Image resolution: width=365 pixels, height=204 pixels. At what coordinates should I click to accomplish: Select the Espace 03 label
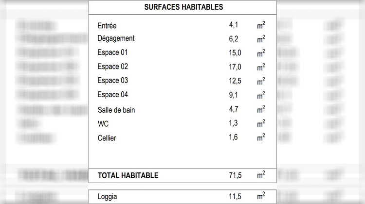tap(113, 81)
